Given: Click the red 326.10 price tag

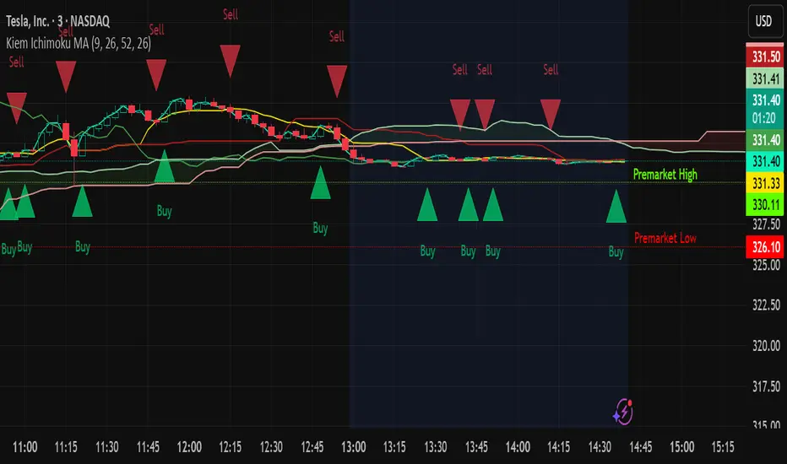Looking at the screenshot, I should click(766, 247).
